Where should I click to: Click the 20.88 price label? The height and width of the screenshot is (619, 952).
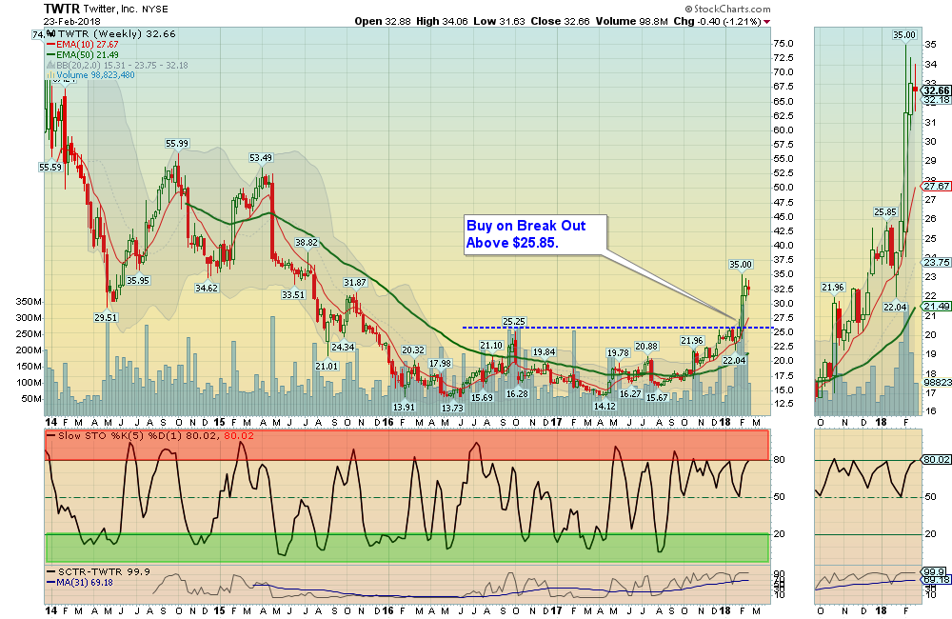tap(646, 346)
